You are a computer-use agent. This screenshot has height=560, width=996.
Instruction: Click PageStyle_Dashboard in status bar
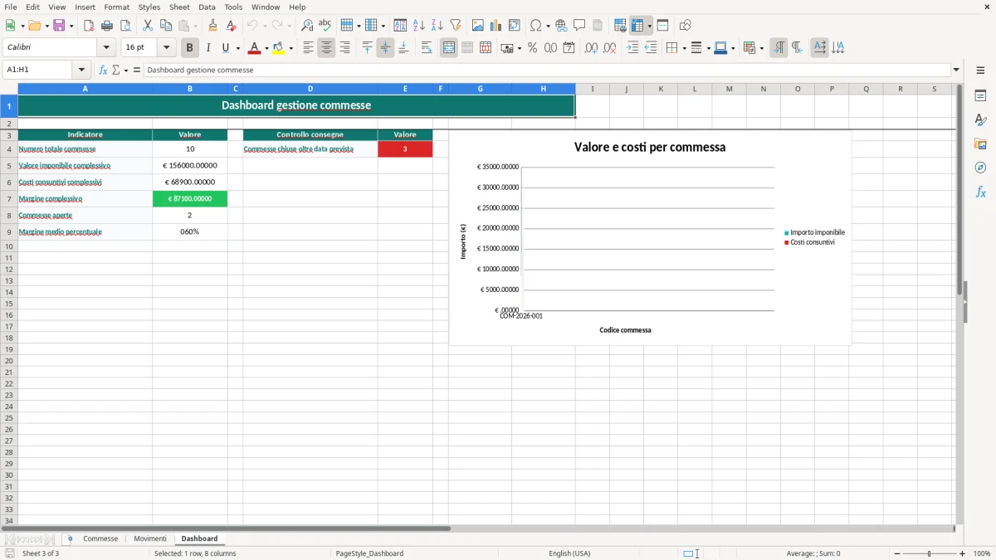click(x=369, y=553)
